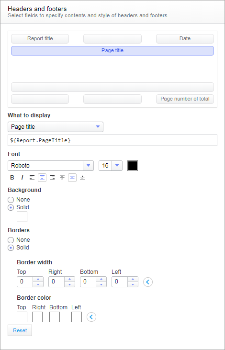Expand the Roboto font family dropdown
This screenshot has height=350, width=225.
50,166
